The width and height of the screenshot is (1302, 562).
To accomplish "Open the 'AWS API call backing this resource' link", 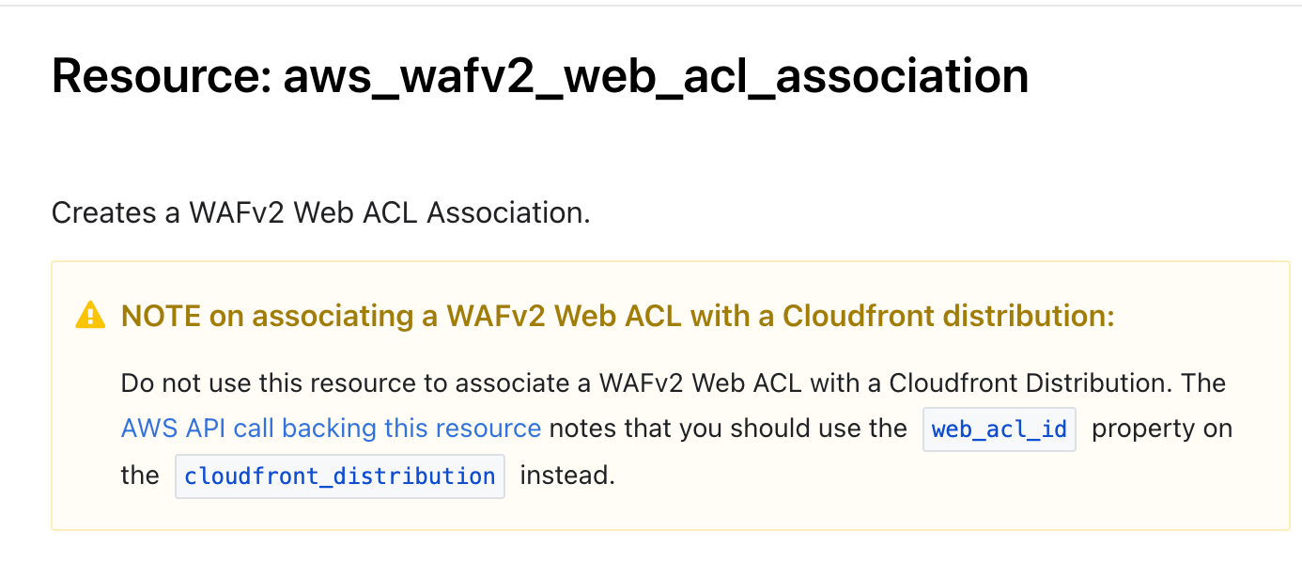I will click(x=331, y=429).
